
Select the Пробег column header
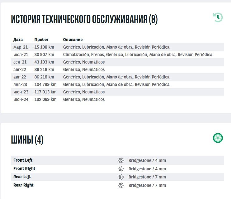click(41, 40)
